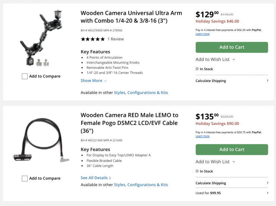This screenshot has width=276, height=206.
Task: Check Add to Compare for LEMO Pogo Cable
Action: point(25,178)
